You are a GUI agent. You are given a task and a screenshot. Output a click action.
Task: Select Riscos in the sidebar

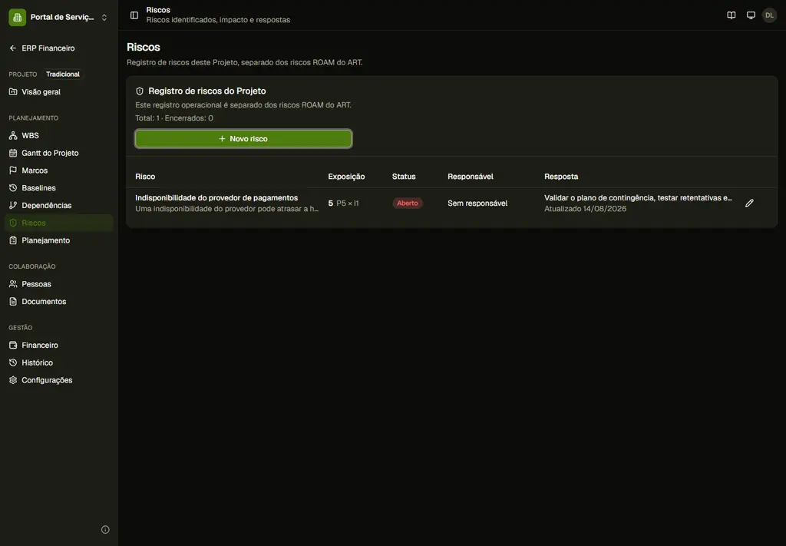tap(58, 223)
